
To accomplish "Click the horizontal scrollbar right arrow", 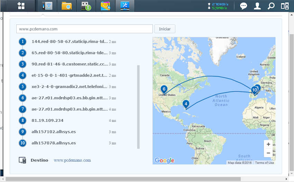I will [x=286, y=179].
